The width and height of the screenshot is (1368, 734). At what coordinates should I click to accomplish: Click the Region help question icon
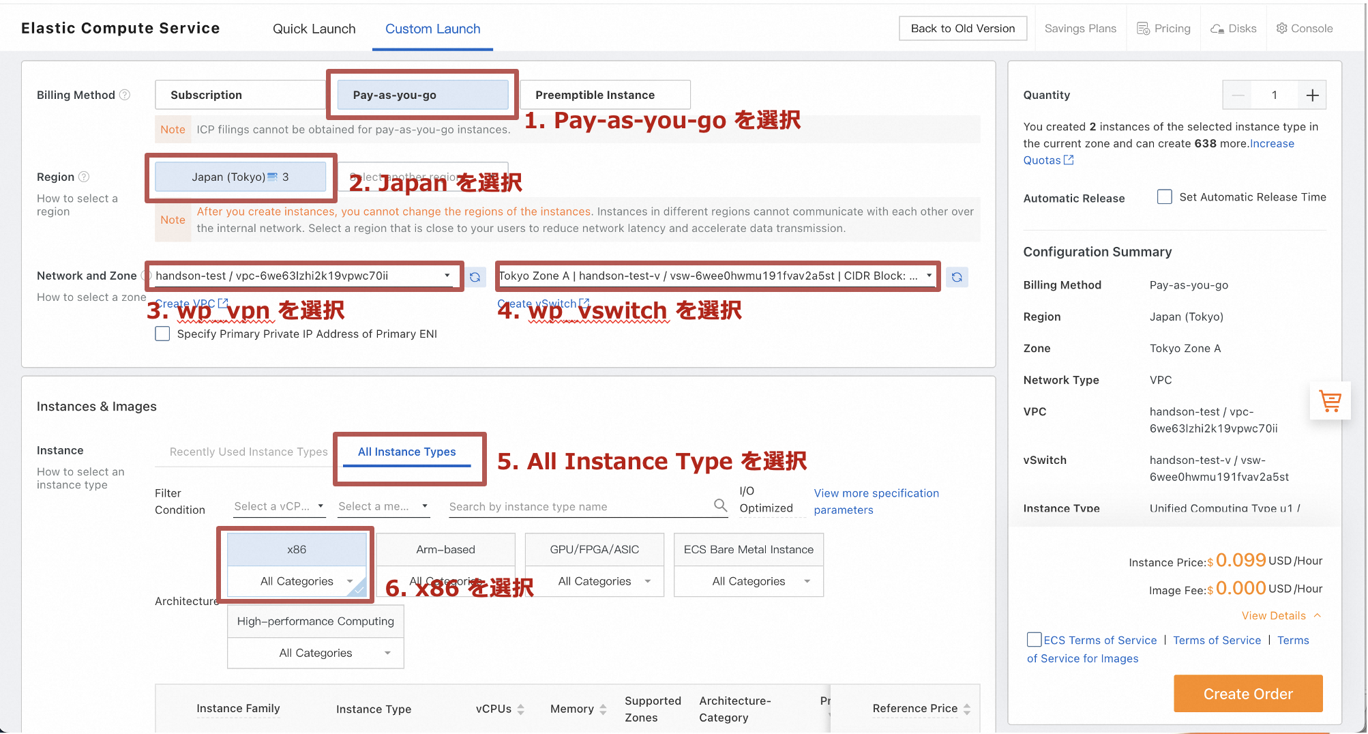click(84, 177)
